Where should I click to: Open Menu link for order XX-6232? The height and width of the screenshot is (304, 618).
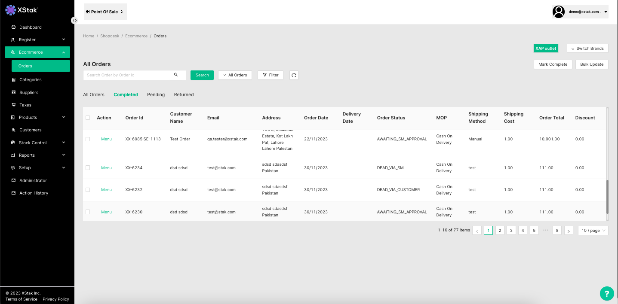pyautogui.click(x=106, y=190)
